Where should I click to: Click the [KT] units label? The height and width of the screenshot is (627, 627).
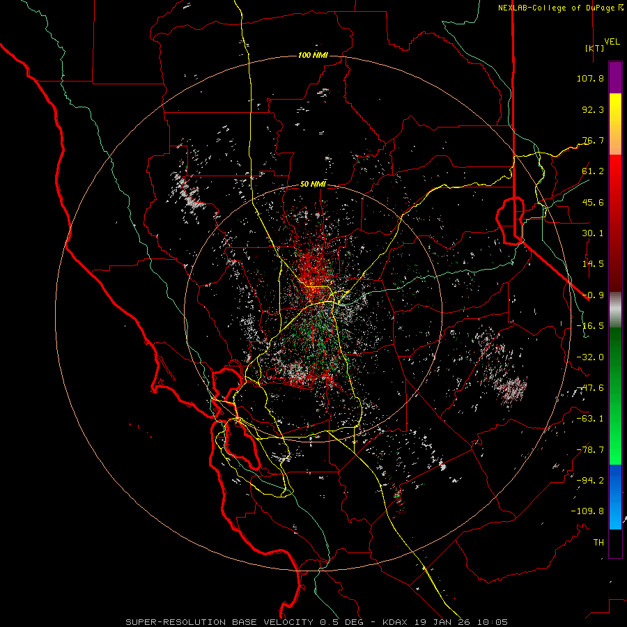pos(595,48)
